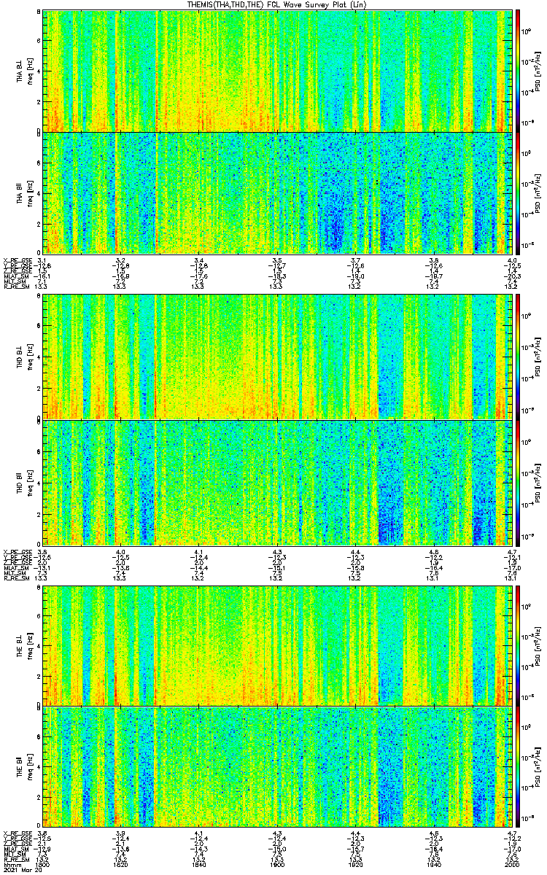Click the 2000 time tick label
547x875 pixels.
[x=512, y=866]
